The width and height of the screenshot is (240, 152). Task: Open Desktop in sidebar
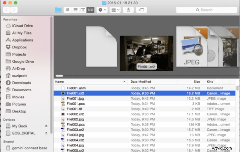pos(16,111)
